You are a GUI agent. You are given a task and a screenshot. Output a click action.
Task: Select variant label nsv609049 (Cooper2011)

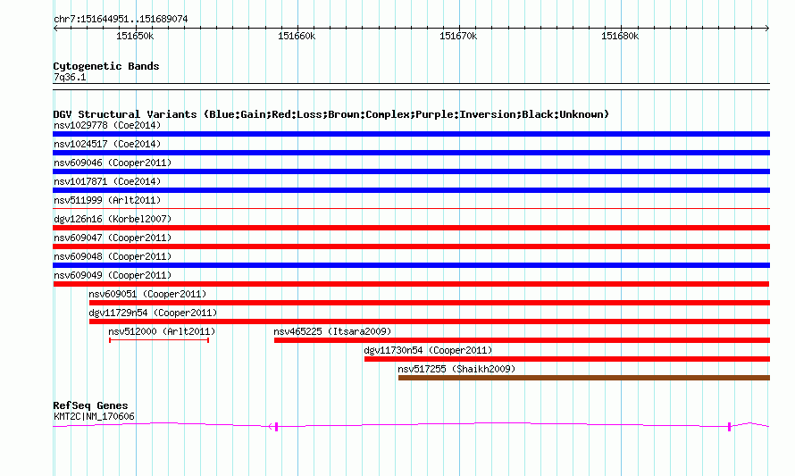[x=113, y=275]
